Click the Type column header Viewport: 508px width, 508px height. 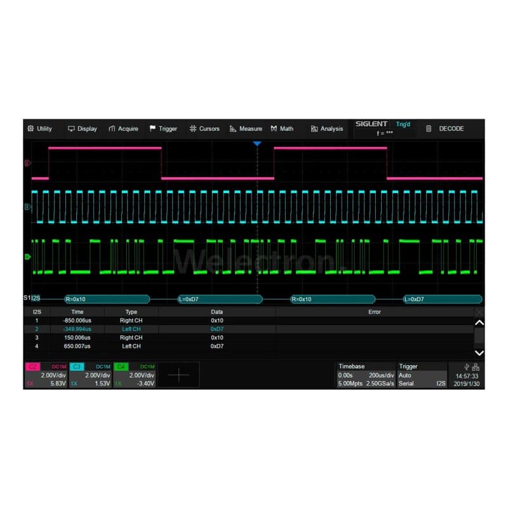tap(131, 312)
